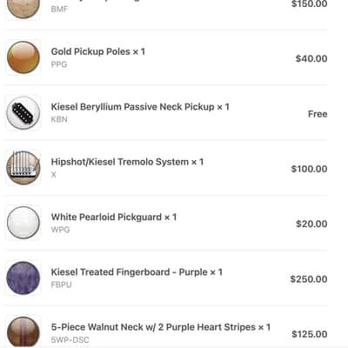
Task: Open Kiesel Beryllium Passive Neck Pickup item
Action: coord(140,107)
